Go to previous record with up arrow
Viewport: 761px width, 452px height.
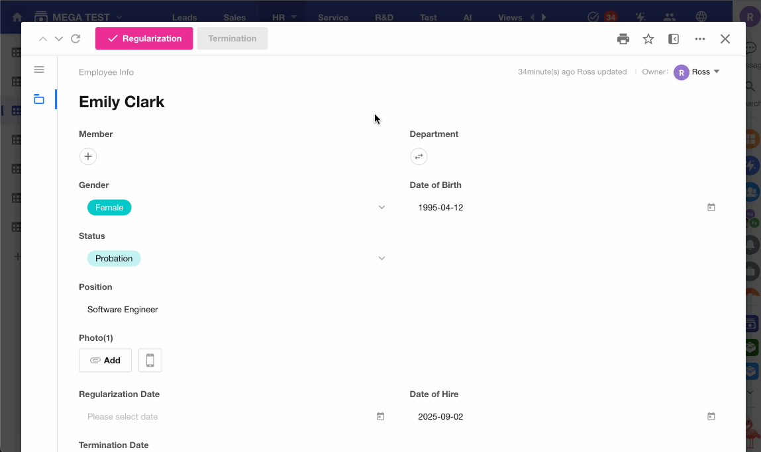point(42,39)
